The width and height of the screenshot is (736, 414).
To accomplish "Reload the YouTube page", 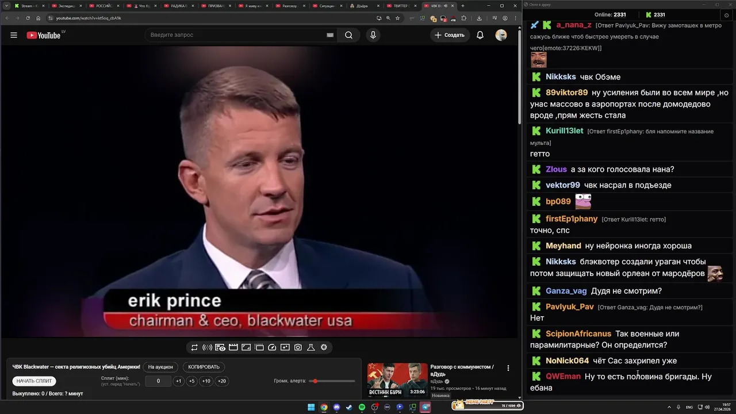I will (28, 18).
